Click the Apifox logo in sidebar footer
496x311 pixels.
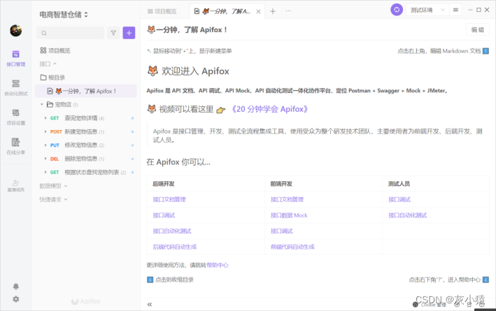(x=86, y=301)
